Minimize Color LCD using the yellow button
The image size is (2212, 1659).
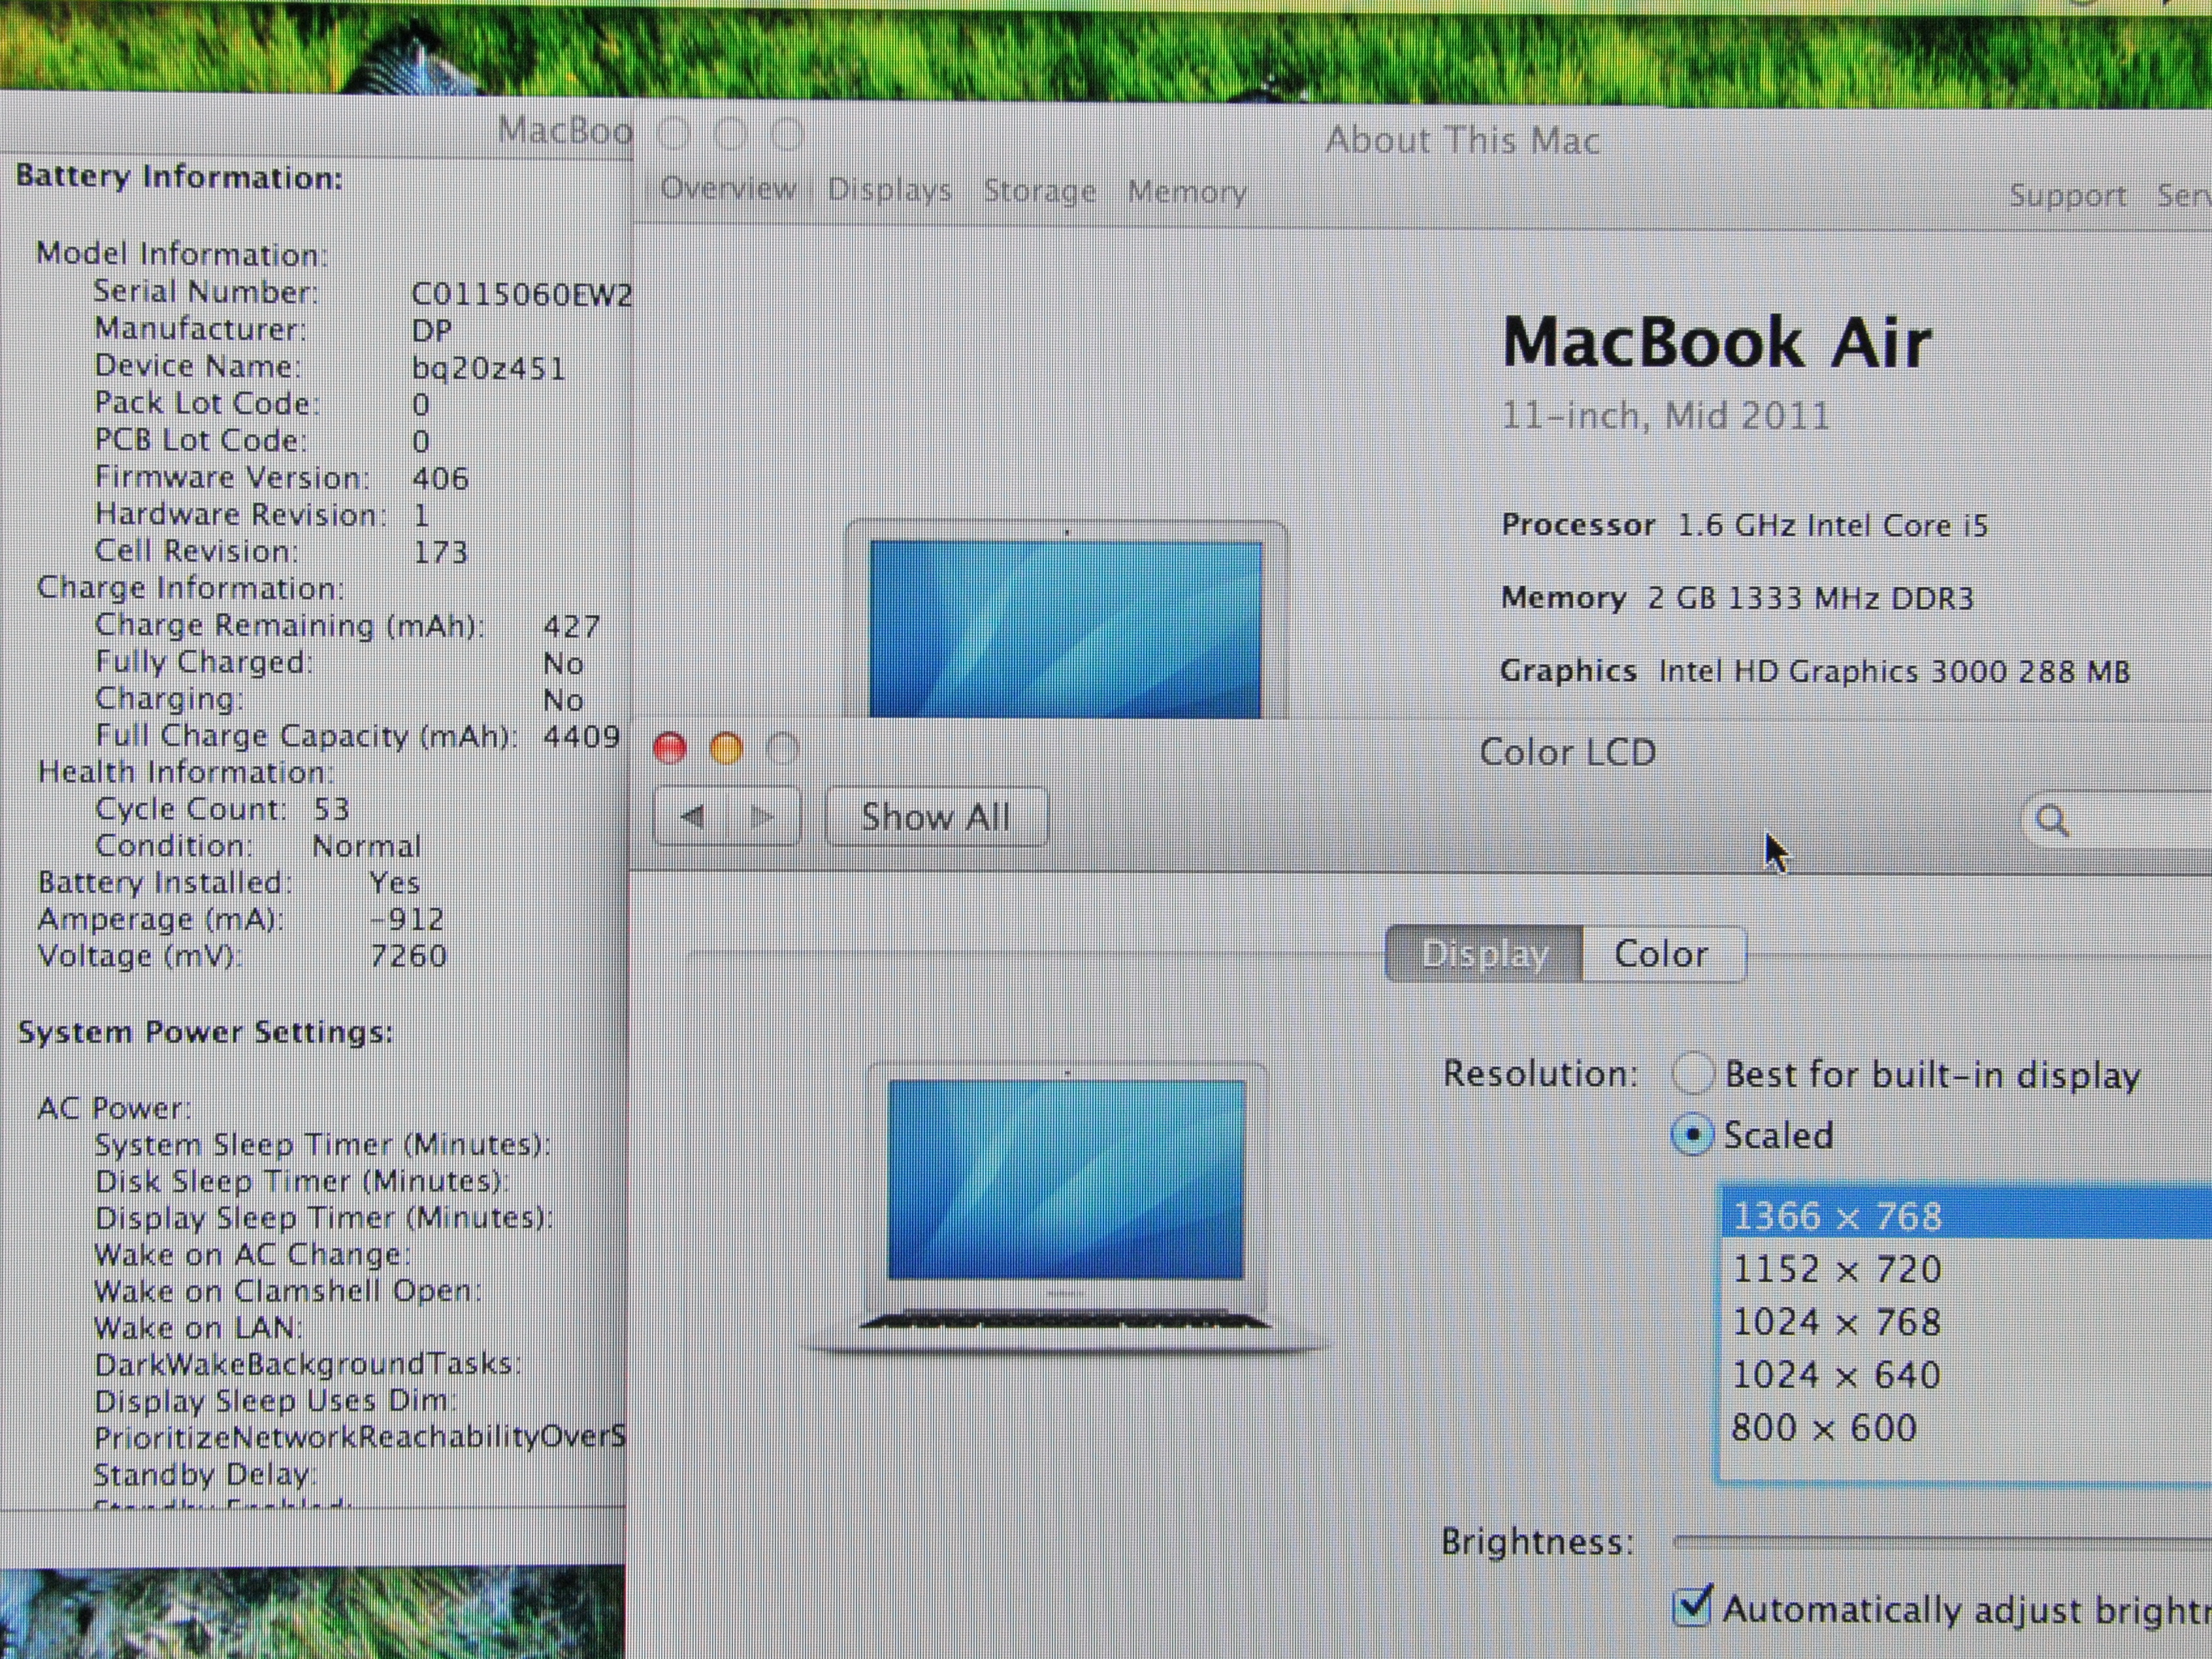point(726,748)
